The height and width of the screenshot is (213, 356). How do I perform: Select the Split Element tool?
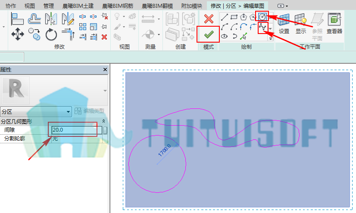pos(82,16)
